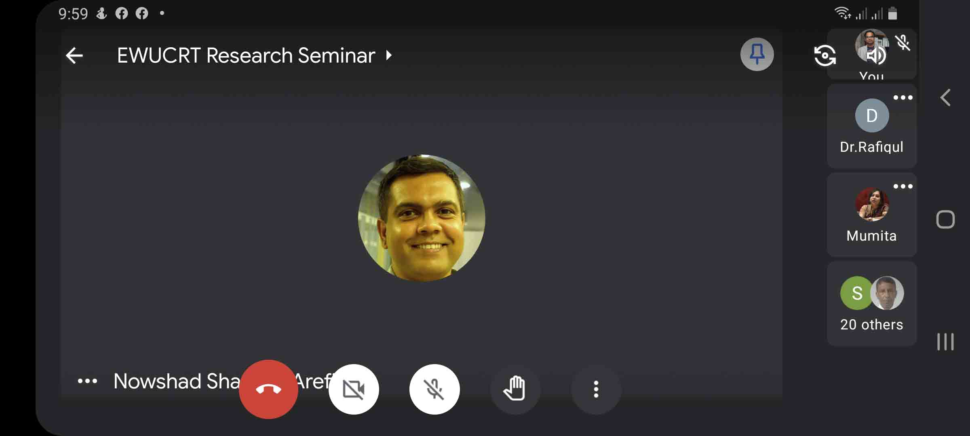Switch camera with the flip camera icon
The image size is (970, 436).
click(824, 56)
